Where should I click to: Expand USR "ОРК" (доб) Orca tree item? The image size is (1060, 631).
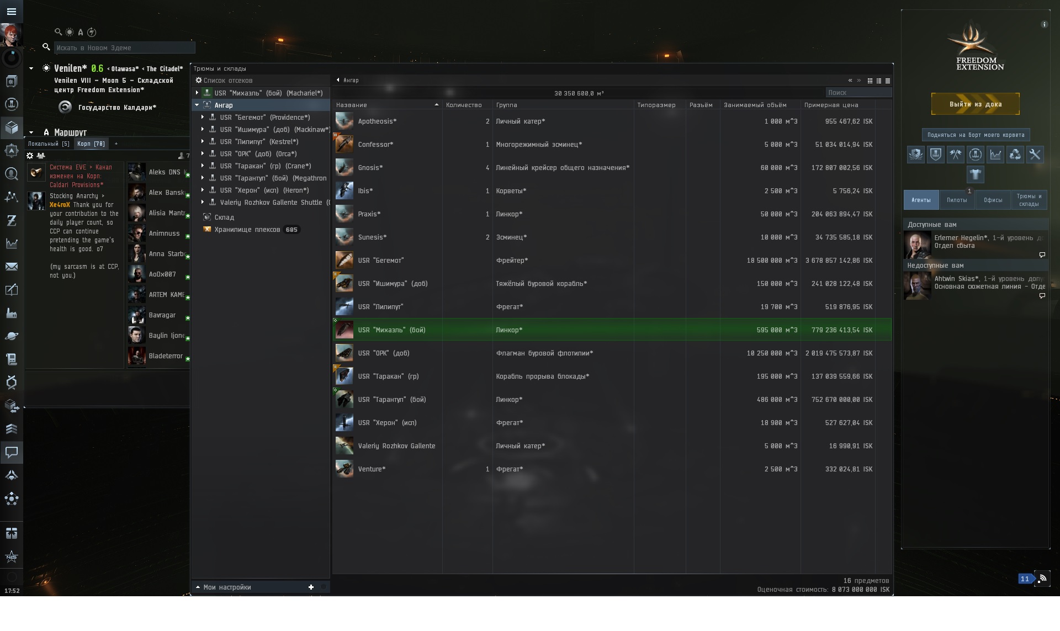pos(203,153)
